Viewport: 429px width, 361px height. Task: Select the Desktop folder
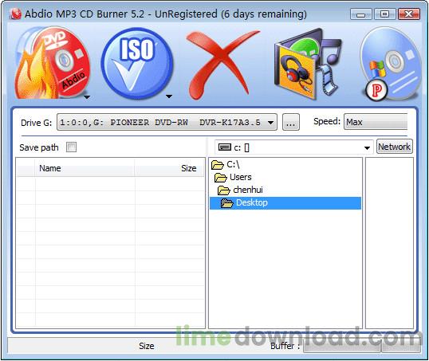(285, 203)
